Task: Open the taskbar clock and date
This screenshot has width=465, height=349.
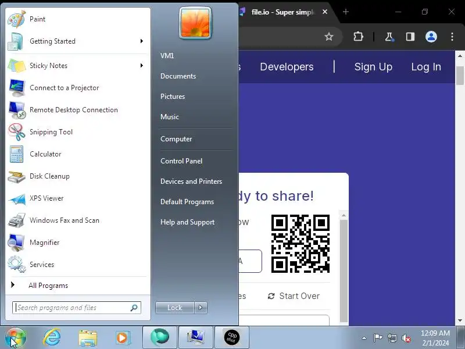Action: pyautogui.click(x=435, y=338)
